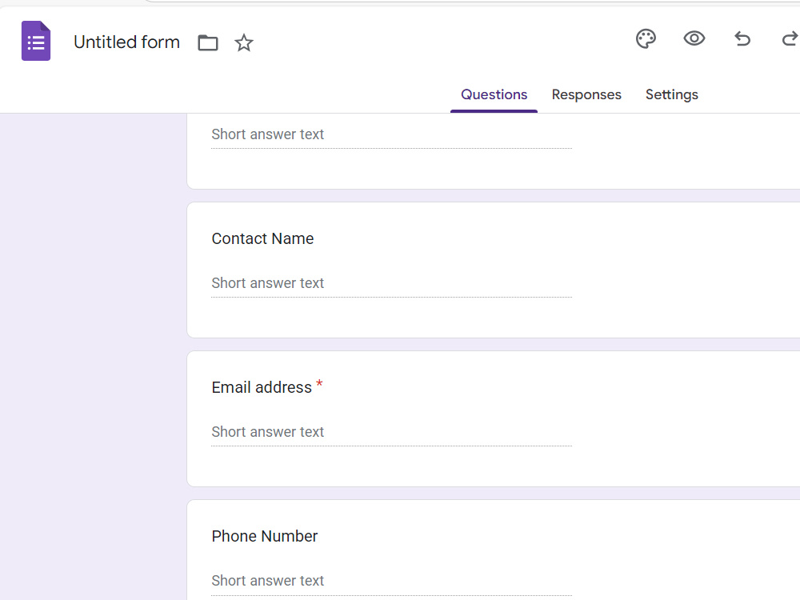Image resolution: width=800 pixels, height=600 pixels.
Task: Open the Google Forms home icon
Action: pyautogui.click(x=36, y=41)
